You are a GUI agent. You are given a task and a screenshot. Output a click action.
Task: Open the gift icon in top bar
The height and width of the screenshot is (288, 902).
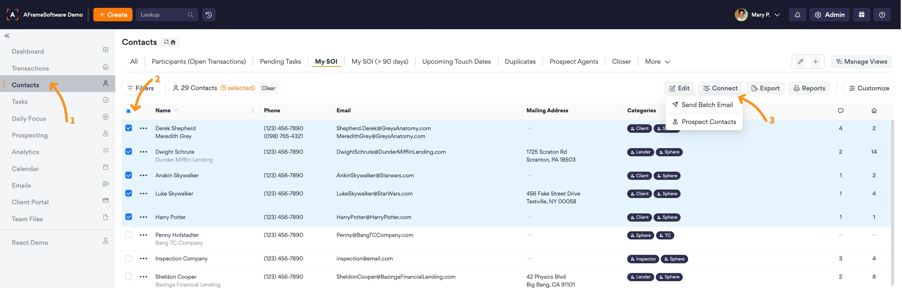[x=861, y=15]
